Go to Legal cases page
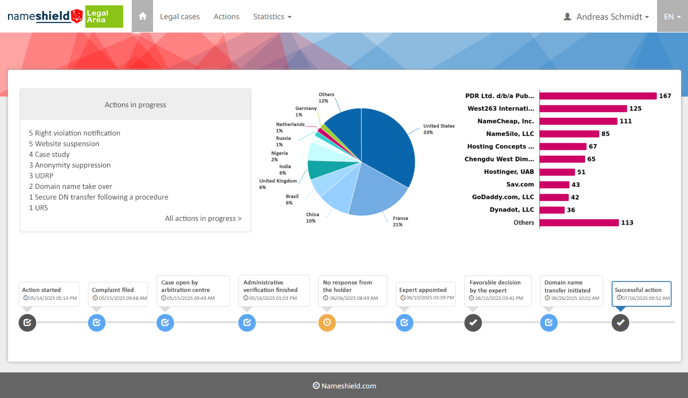Screen dimensions: 688x398 (x=180, y=17)
